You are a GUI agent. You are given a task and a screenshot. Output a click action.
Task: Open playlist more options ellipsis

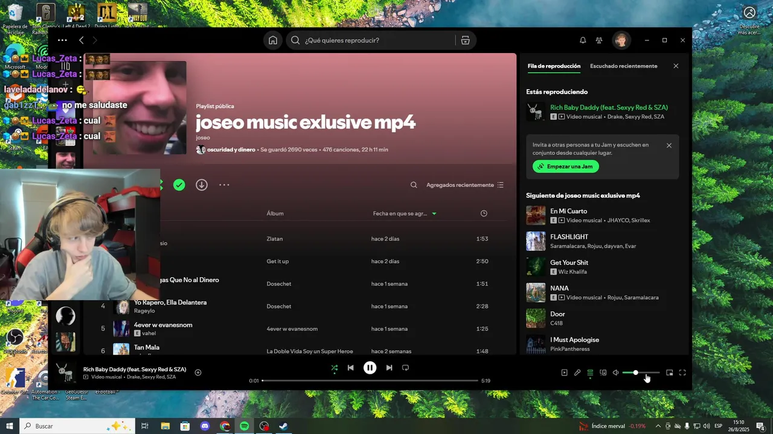(x=224, y=185)
